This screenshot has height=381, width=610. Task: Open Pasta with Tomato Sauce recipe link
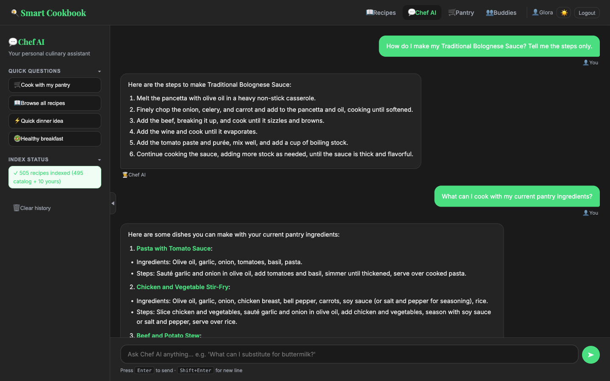click(x=174, y=248)
